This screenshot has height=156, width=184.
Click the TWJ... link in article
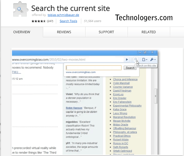point(17,72)
